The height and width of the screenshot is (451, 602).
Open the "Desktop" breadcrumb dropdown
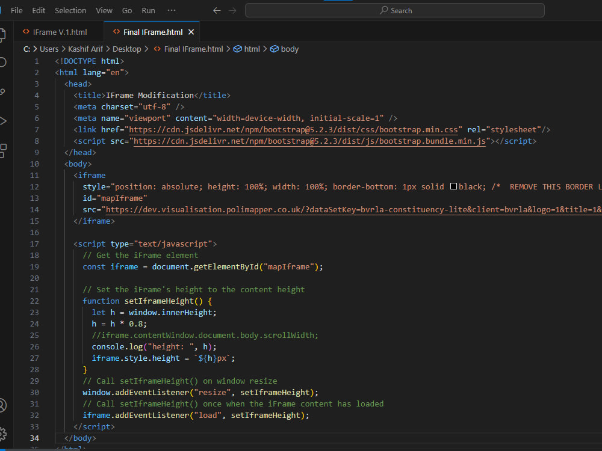coord(127,49)
